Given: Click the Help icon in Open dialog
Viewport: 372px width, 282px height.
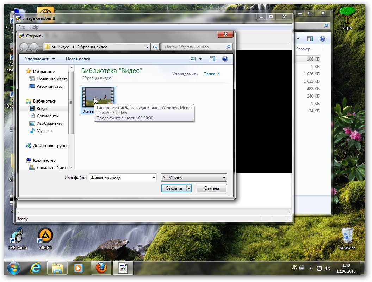Looking at the screenshot, I should point(225,59).
